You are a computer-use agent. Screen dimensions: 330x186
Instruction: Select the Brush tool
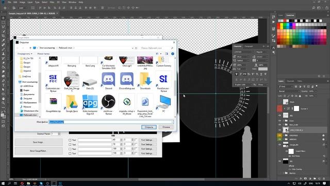point(3,49)
